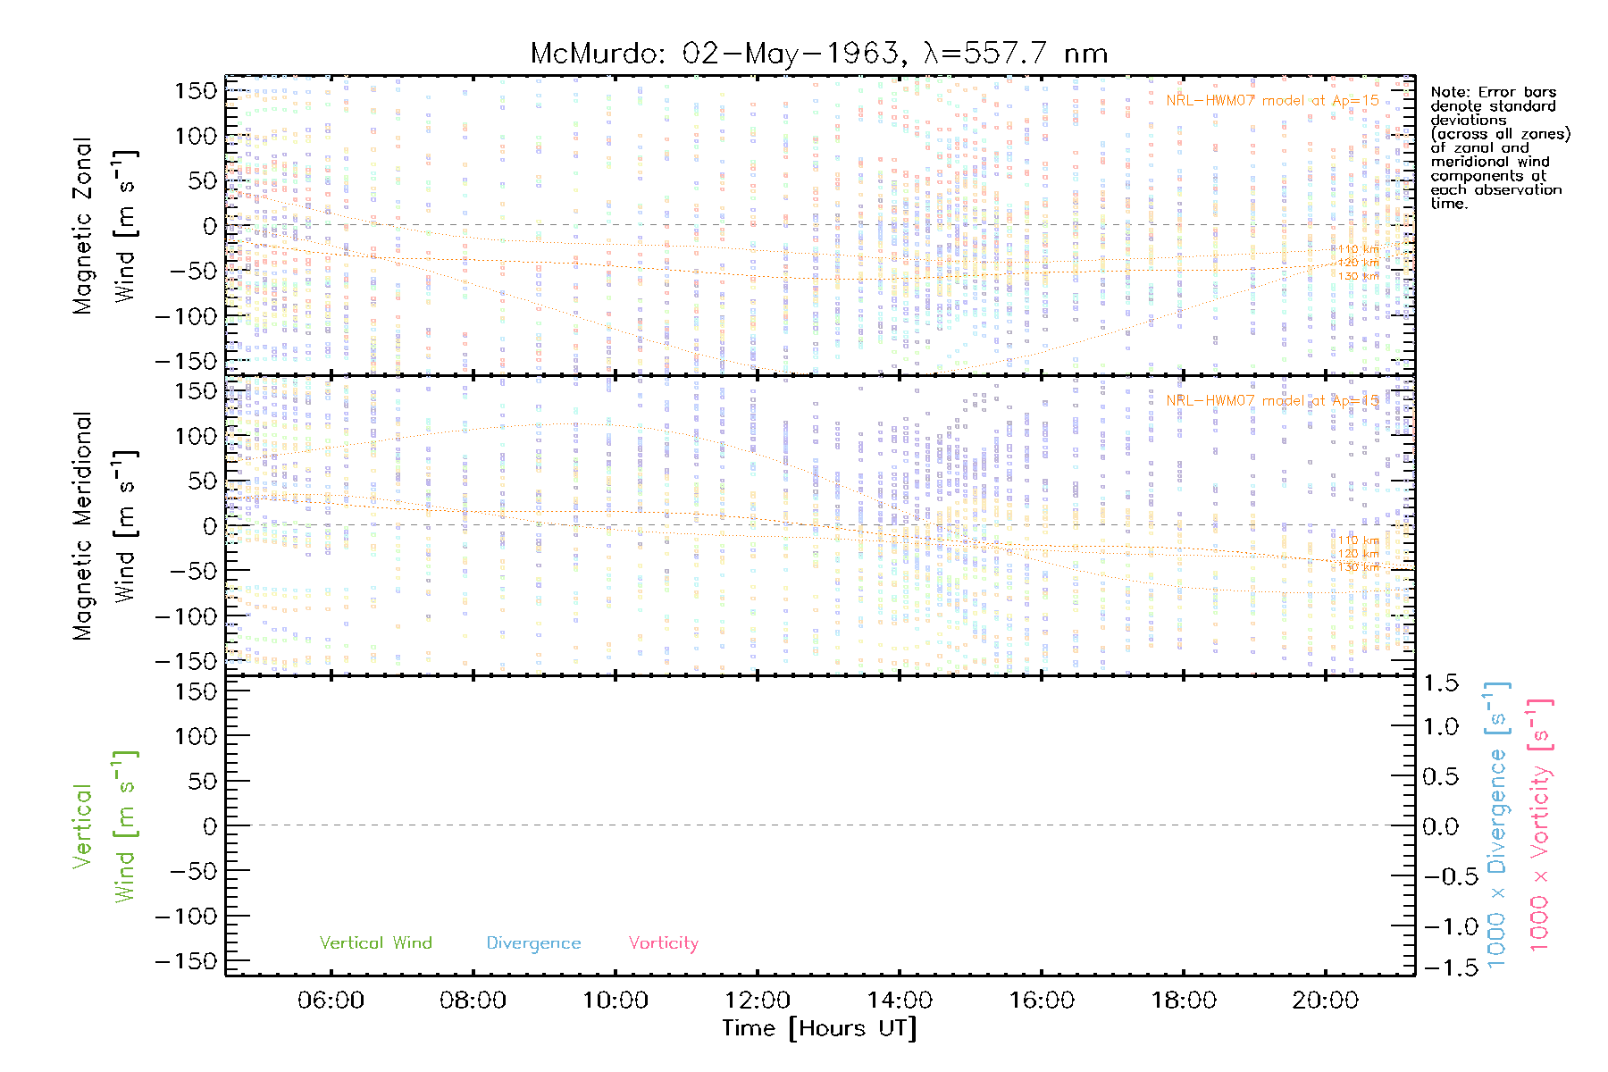Image resolution: width=1608 pixels, height=1072 pixels.
Task: Pick the 14:00 time axis label
Action: pyautogui.click(x=899, y=1000)
